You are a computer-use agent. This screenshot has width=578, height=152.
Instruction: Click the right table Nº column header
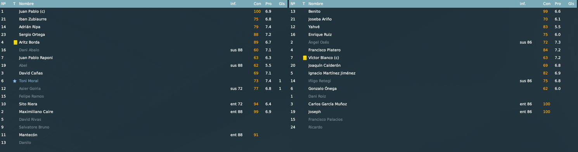pyautogui.click(x=292, y=3)
